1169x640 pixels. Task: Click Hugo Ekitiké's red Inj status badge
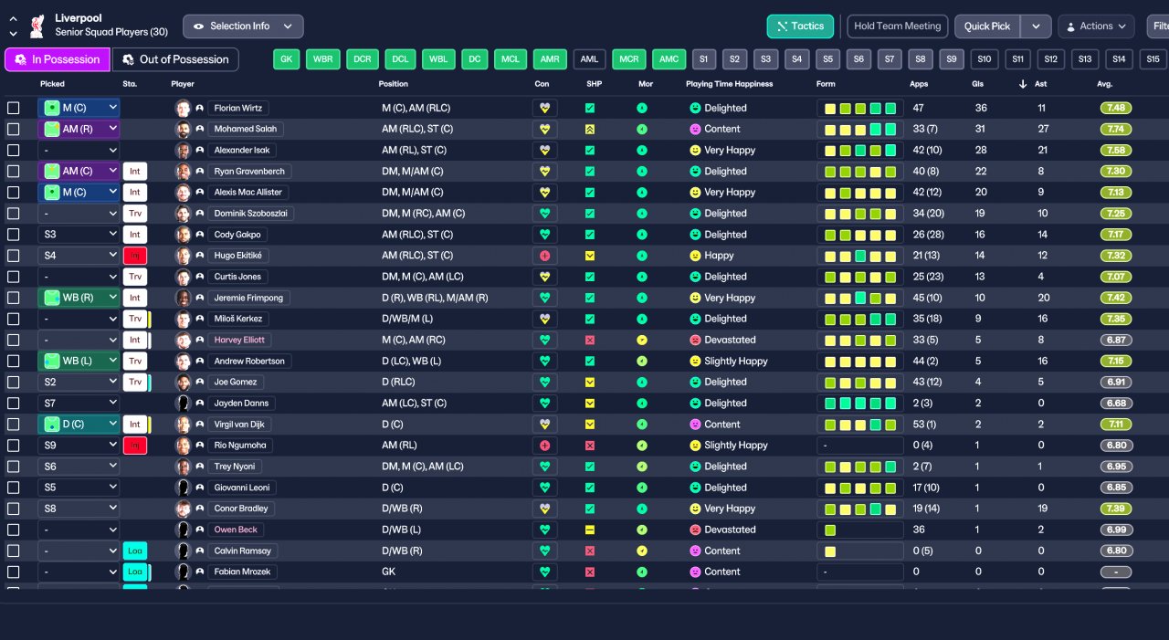point(134,256)
